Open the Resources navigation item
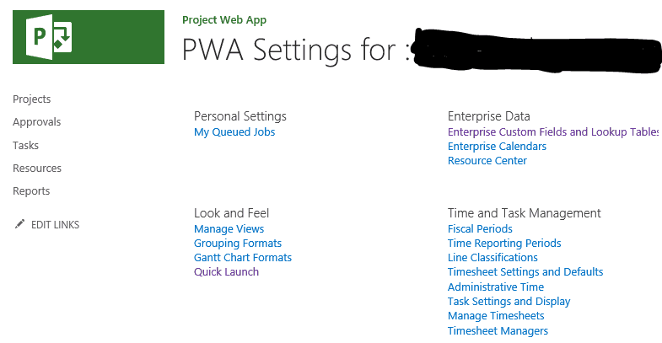The height and width of the screenshot is (343, 662). [x=37, y=168]
